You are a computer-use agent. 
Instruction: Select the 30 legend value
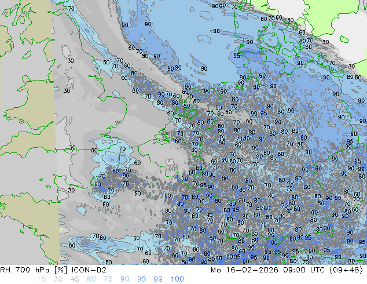coord(57,279)
